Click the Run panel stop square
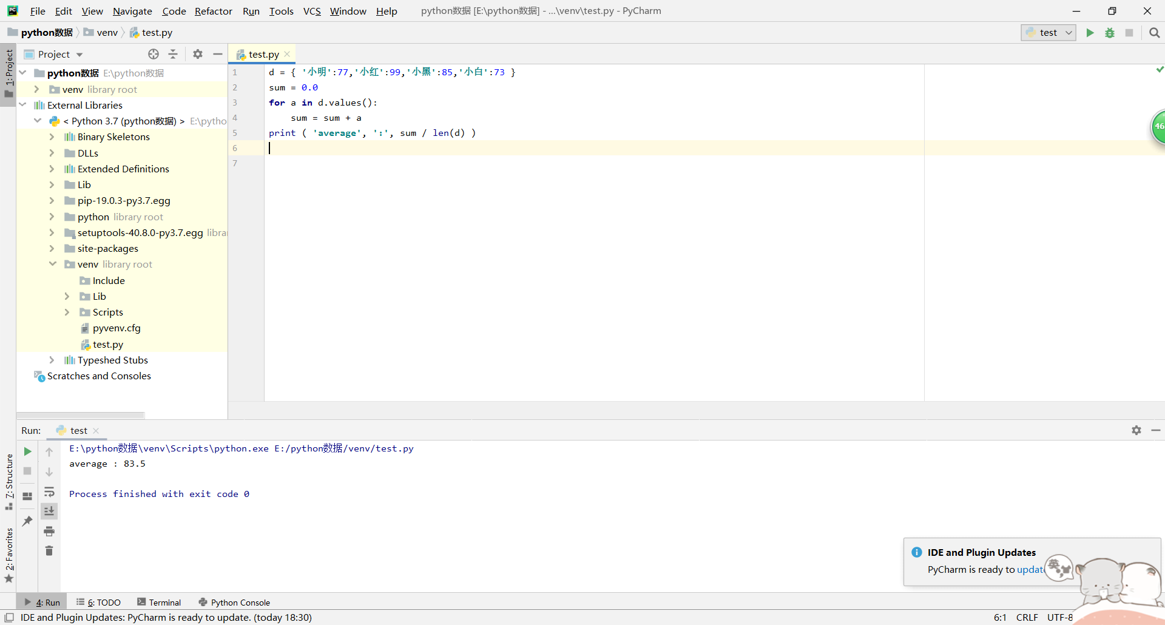The image size is (1165, 625). point(27,471)
